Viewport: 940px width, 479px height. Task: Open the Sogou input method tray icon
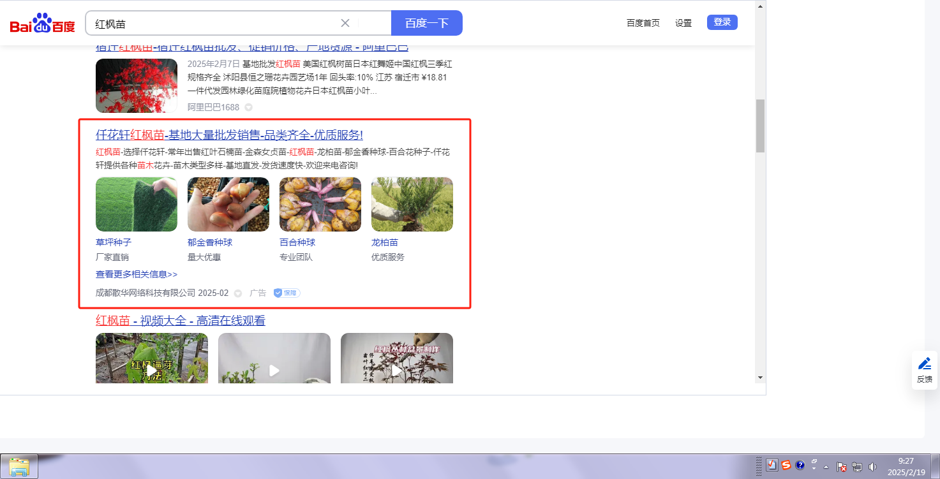point(786,465)
